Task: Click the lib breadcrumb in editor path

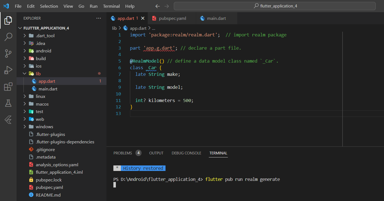Action: click(114, 28)
